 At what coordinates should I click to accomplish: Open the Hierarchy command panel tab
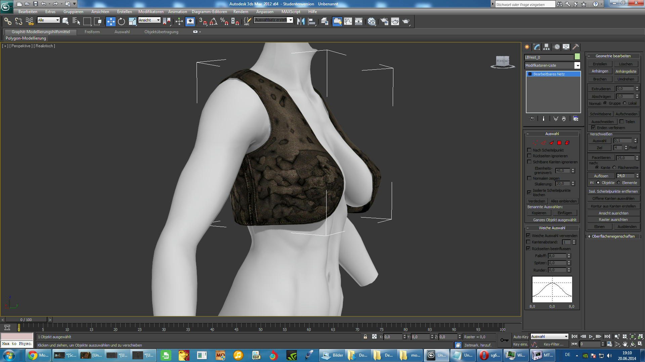tap(547, 47)
